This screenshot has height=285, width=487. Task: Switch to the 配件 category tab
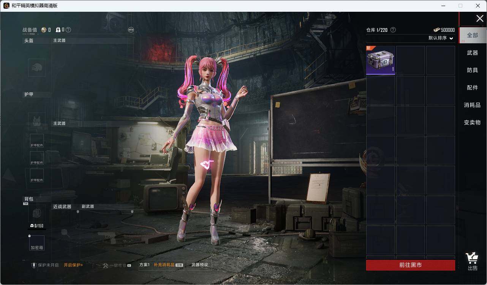coord(473,88)
